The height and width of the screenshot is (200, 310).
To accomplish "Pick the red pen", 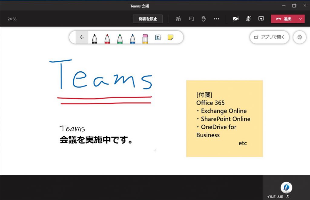I will (107, 39).
